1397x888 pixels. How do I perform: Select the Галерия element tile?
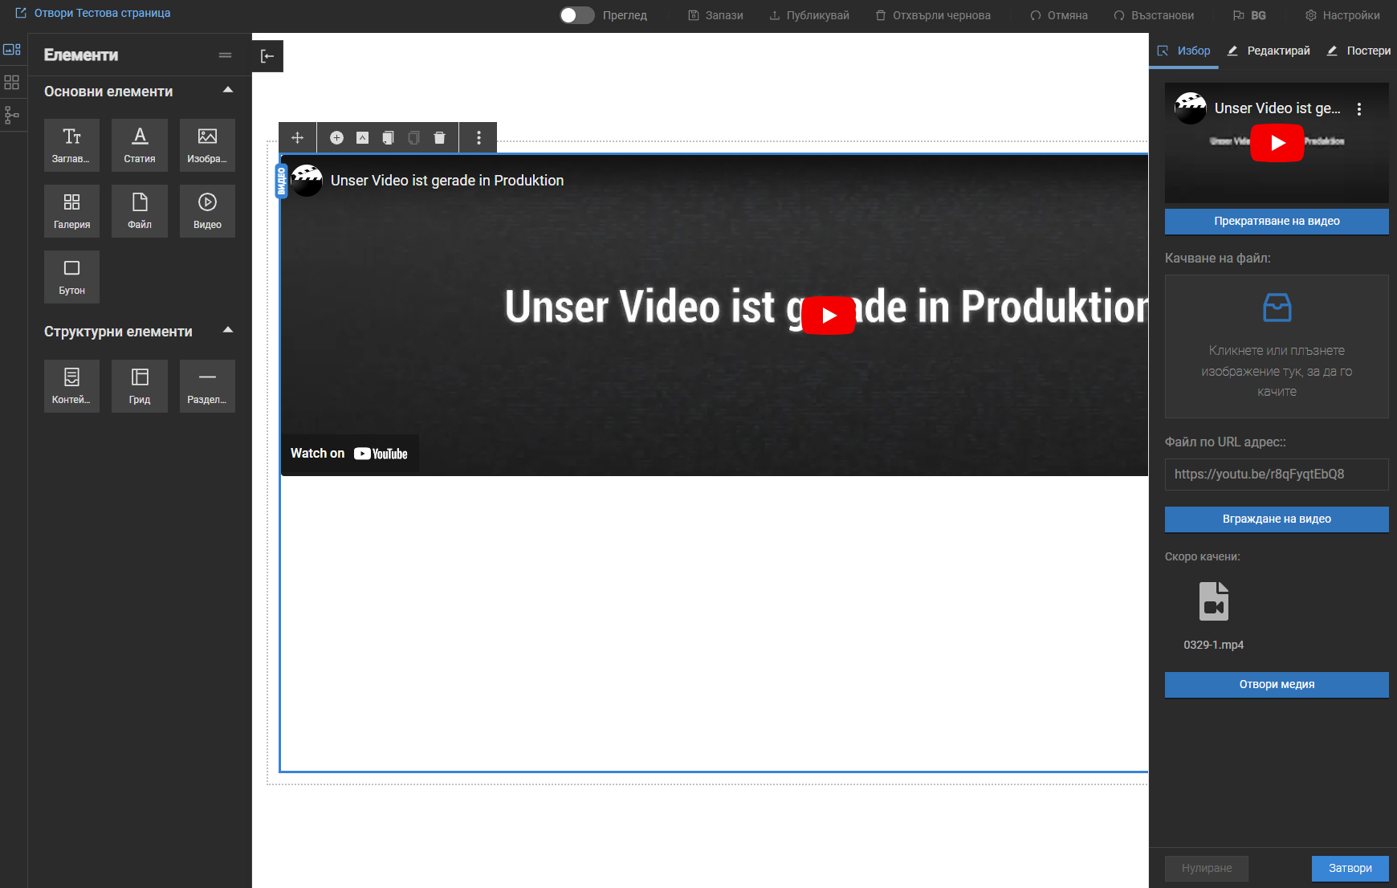point(71,211)
